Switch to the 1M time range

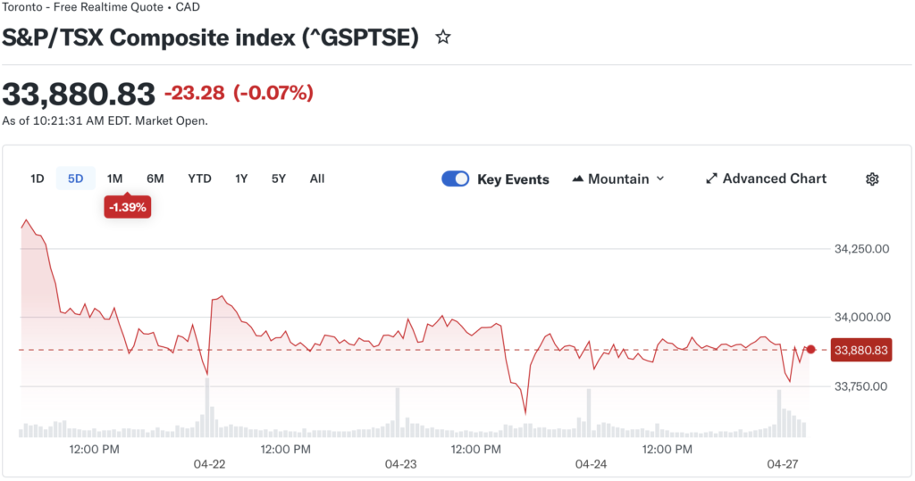(x=114, y=178)
